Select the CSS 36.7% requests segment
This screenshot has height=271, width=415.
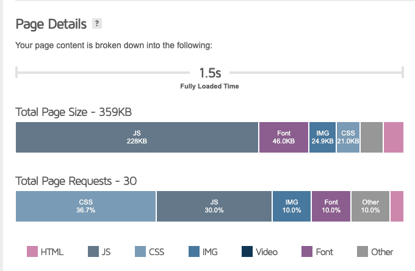[x=86, y=206]
